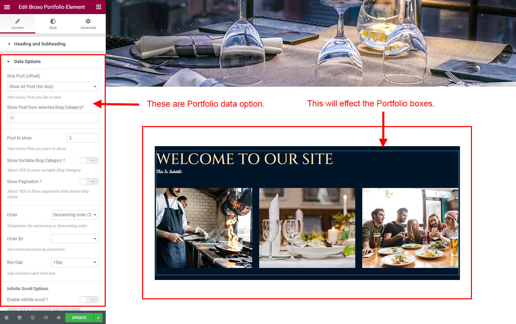516x324 pixels.
Task: Enable the Show Pagination switch
Action: click(x=89, y=182)
